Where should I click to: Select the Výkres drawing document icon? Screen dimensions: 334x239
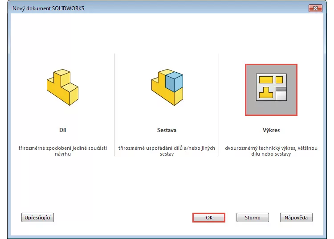[x=271, y=90]
